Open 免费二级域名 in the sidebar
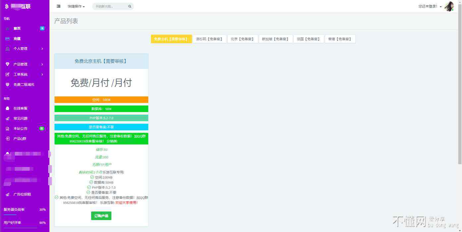The height and width of the screenshot is (232, 462). [x=24, y=85]
